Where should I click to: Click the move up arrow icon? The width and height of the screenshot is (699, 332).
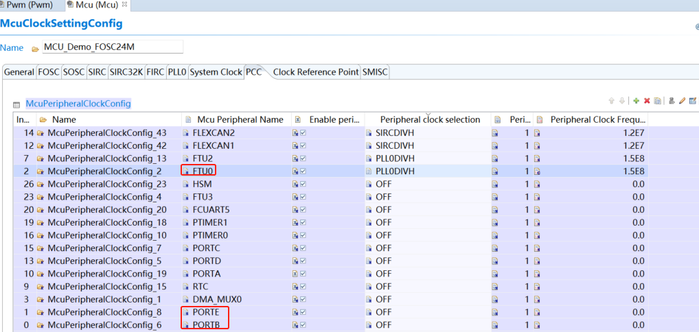tap(611, 102)
